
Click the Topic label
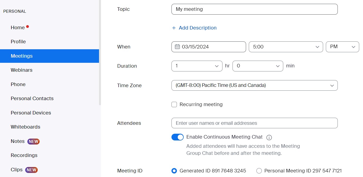point(123,9)
